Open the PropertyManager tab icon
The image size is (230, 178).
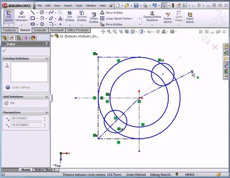point(12,38)
